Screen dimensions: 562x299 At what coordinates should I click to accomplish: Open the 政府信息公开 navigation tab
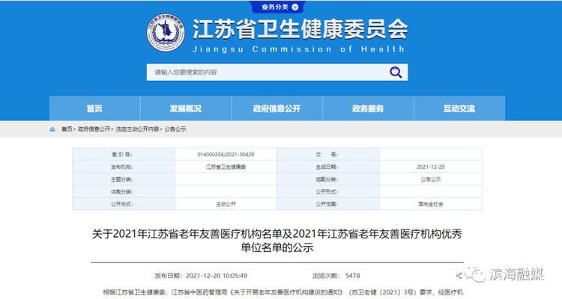click(277, 108)
